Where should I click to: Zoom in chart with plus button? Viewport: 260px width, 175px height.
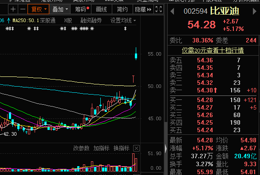point(13,9)
